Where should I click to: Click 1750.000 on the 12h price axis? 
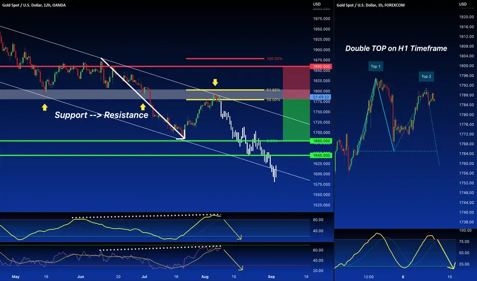pos(321,112)
